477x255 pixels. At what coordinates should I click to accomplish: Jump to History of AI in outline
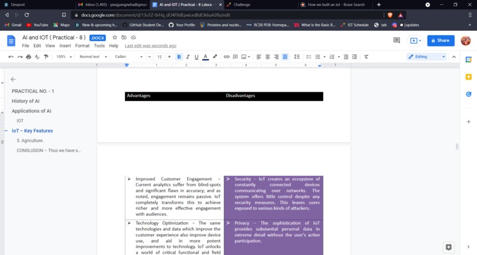point(25,101)
